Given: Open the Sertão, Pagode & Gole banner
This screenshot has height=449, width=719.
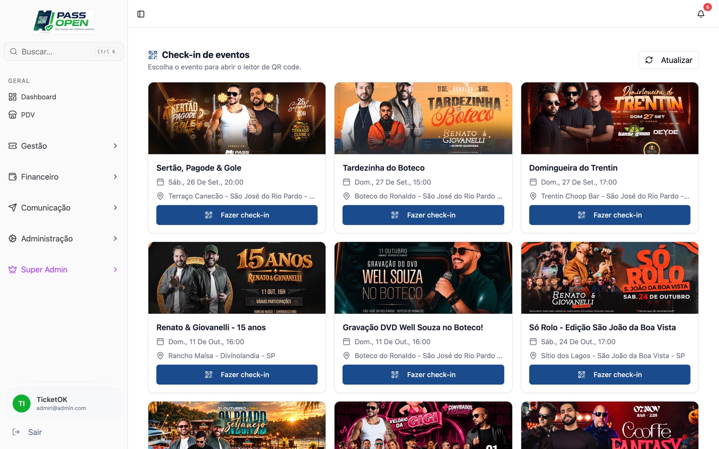Looking at the screenshot, I should tap(237, 118).
